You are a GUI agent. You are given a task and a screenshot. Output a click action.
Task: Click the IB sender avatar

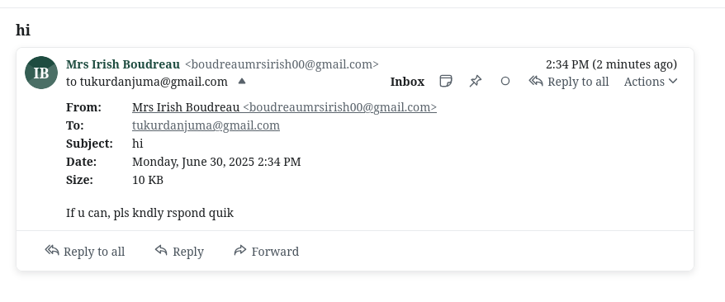pos(41,73)
